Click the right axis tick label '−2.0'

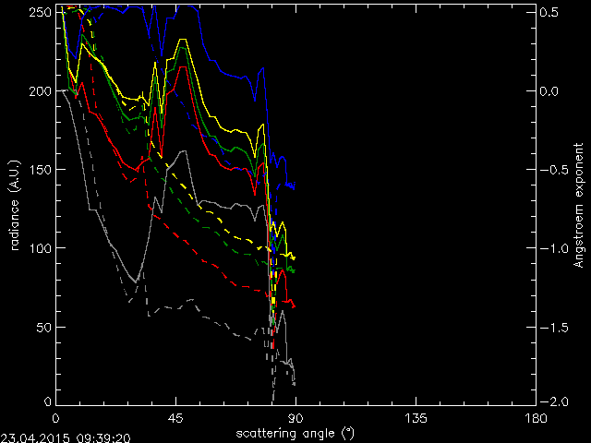554,402
